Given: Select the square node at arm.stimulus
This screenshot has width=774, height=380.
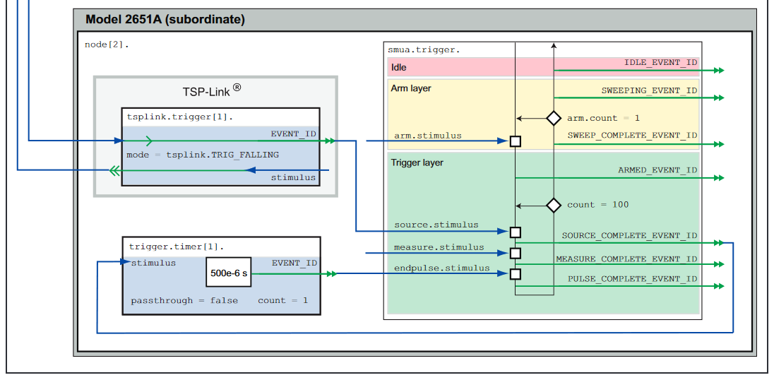Looking at the screenshot, I should (516, 141).
